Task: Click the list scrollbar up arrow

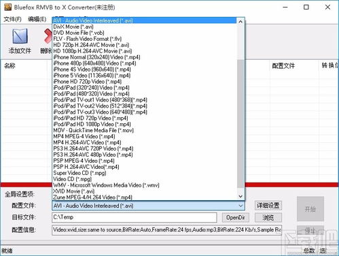Action: click(240, 22)
